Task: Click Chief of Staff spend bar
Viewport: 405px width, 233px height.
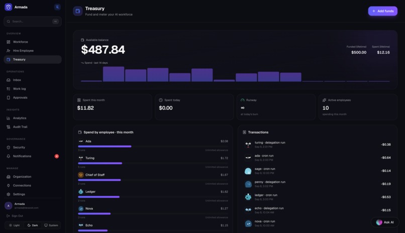Action: (x=99, y=180)
